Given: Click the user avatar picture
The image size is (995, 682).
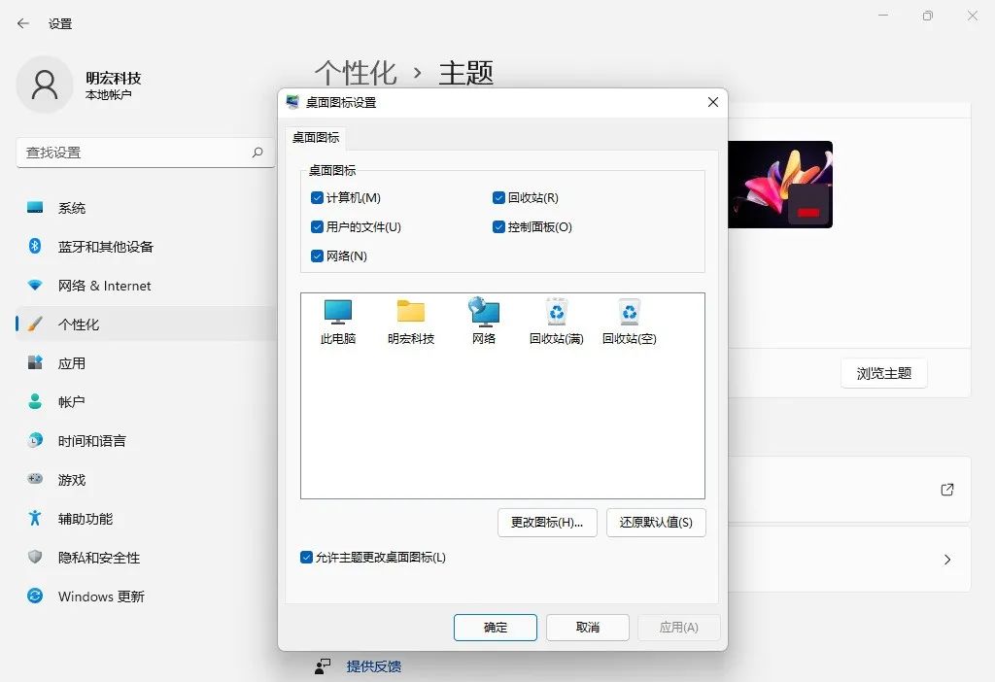Looking at the screenshot, I should coord(45,85).
